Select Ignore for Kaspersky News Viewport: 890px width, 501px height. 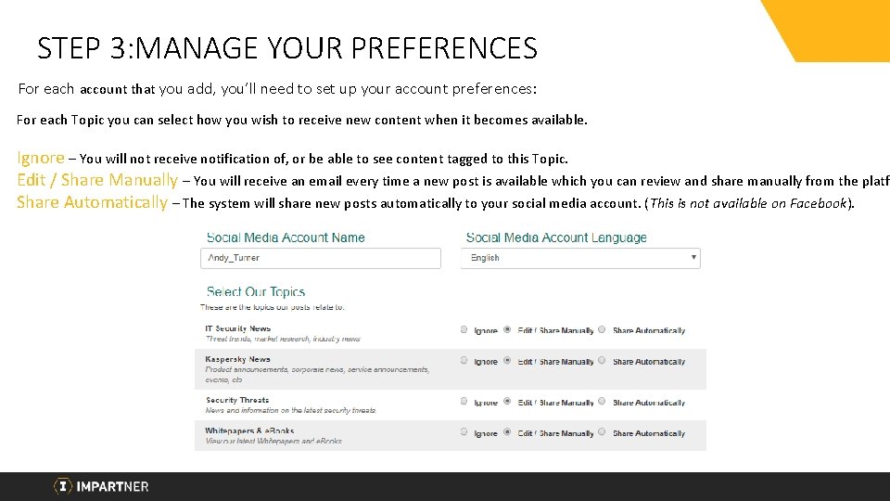pyautogui.click(x=464, y=361)
